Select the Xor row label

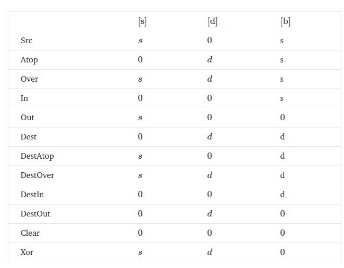click(x=27, y=252)
